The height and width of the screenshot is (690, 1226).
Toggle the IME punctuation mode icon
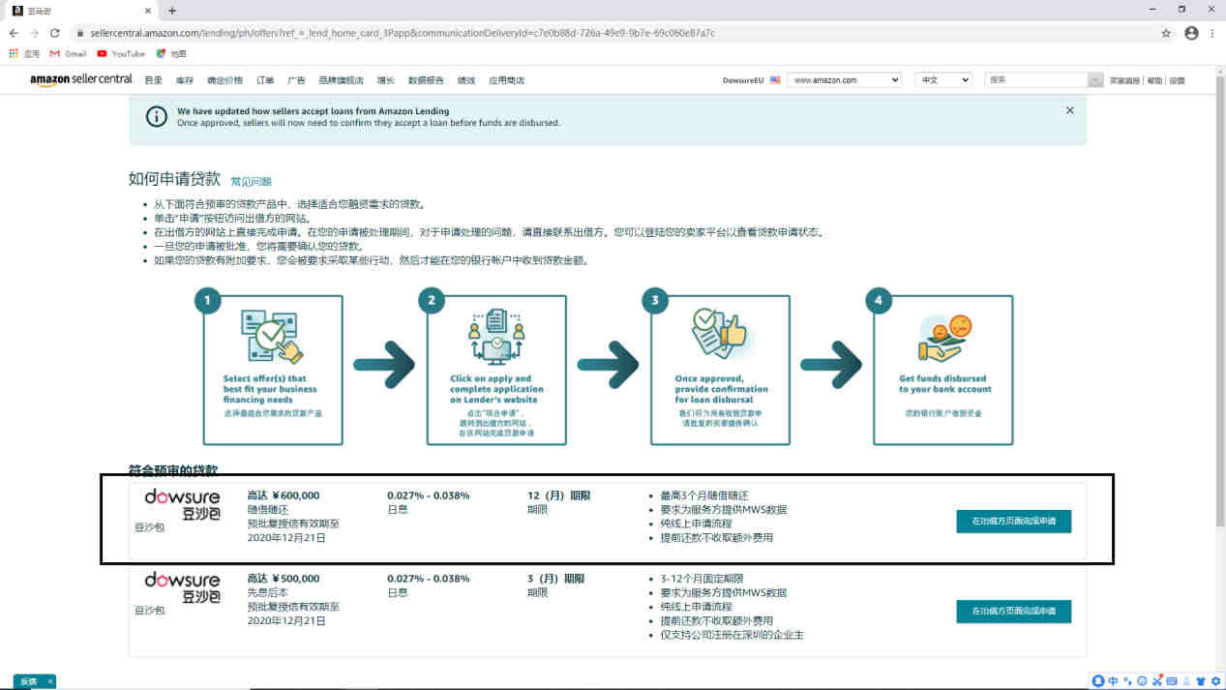(1127, 681)
